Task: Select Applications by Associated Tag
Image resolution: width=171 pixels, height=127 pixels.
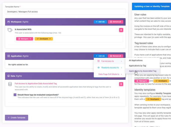Action: pyautogui.click(x=142, y=71)
